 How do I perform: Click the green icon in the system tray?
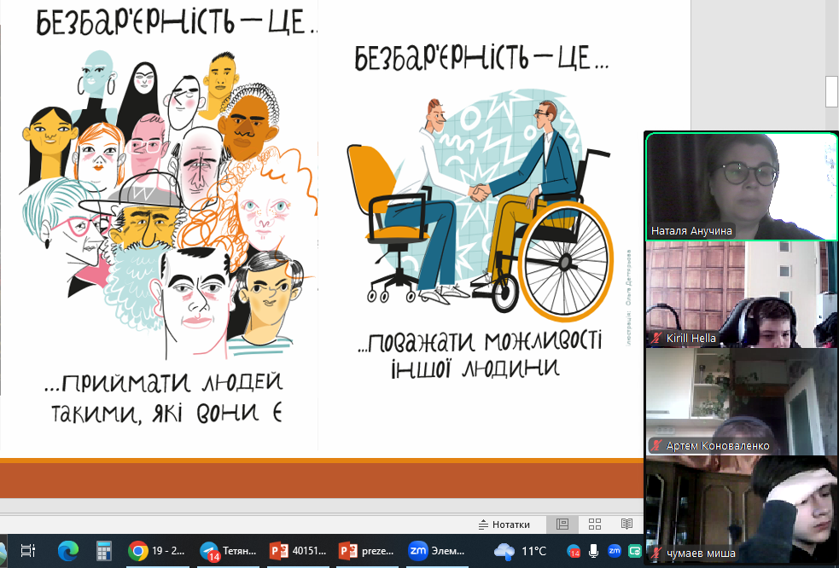[635, 550]
